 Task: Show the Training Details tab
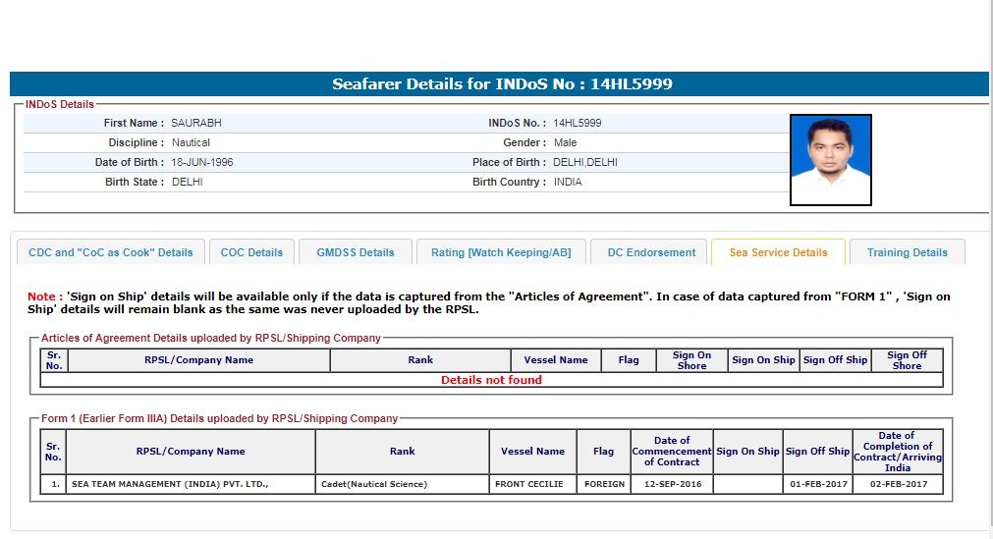click(907, 252)
